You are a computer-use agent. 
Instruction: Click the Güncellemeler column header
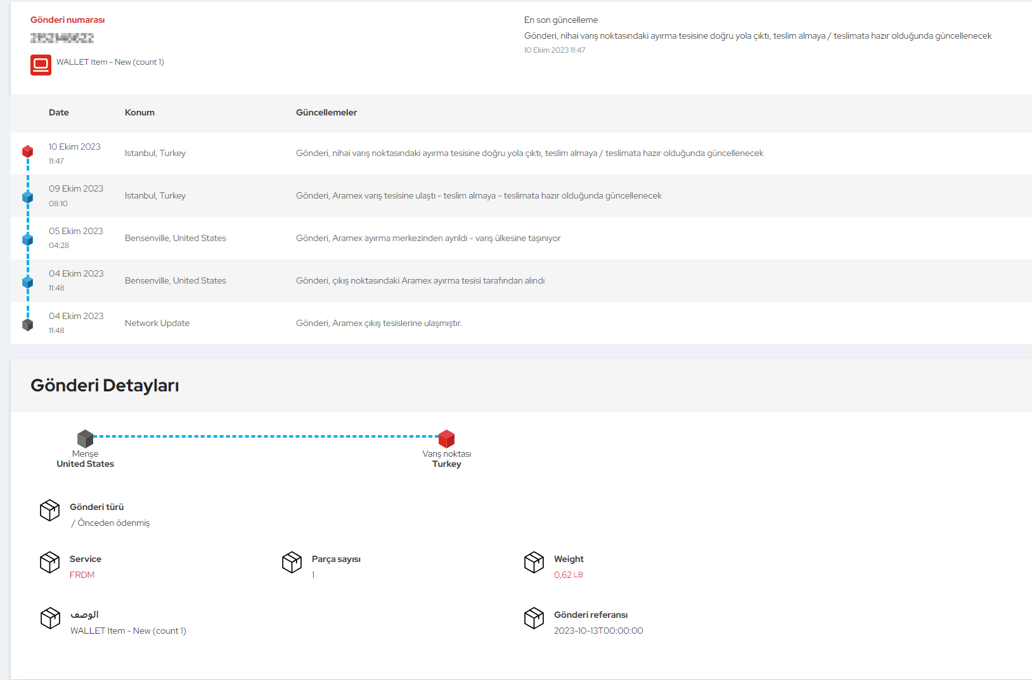pyautogui.click(x=326, y=112)
